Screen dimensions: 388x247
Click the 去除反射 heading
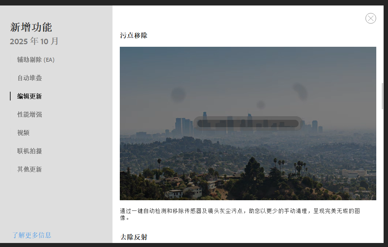134,237
